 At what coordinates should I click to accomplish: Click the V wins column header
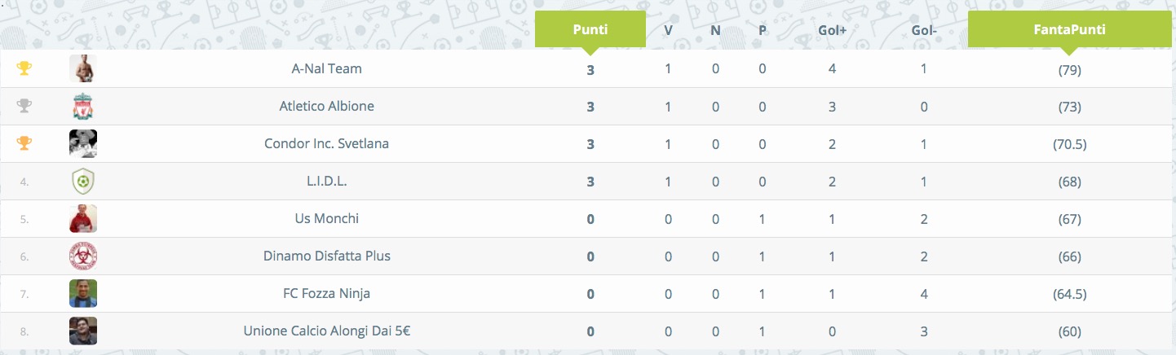pos(668,30)
